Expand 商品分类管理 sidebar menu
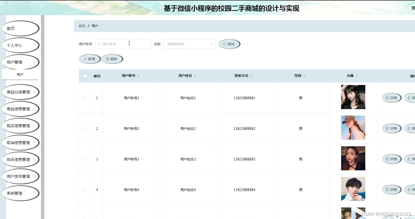This screenshot has width=415, height=219. (20, 92)
